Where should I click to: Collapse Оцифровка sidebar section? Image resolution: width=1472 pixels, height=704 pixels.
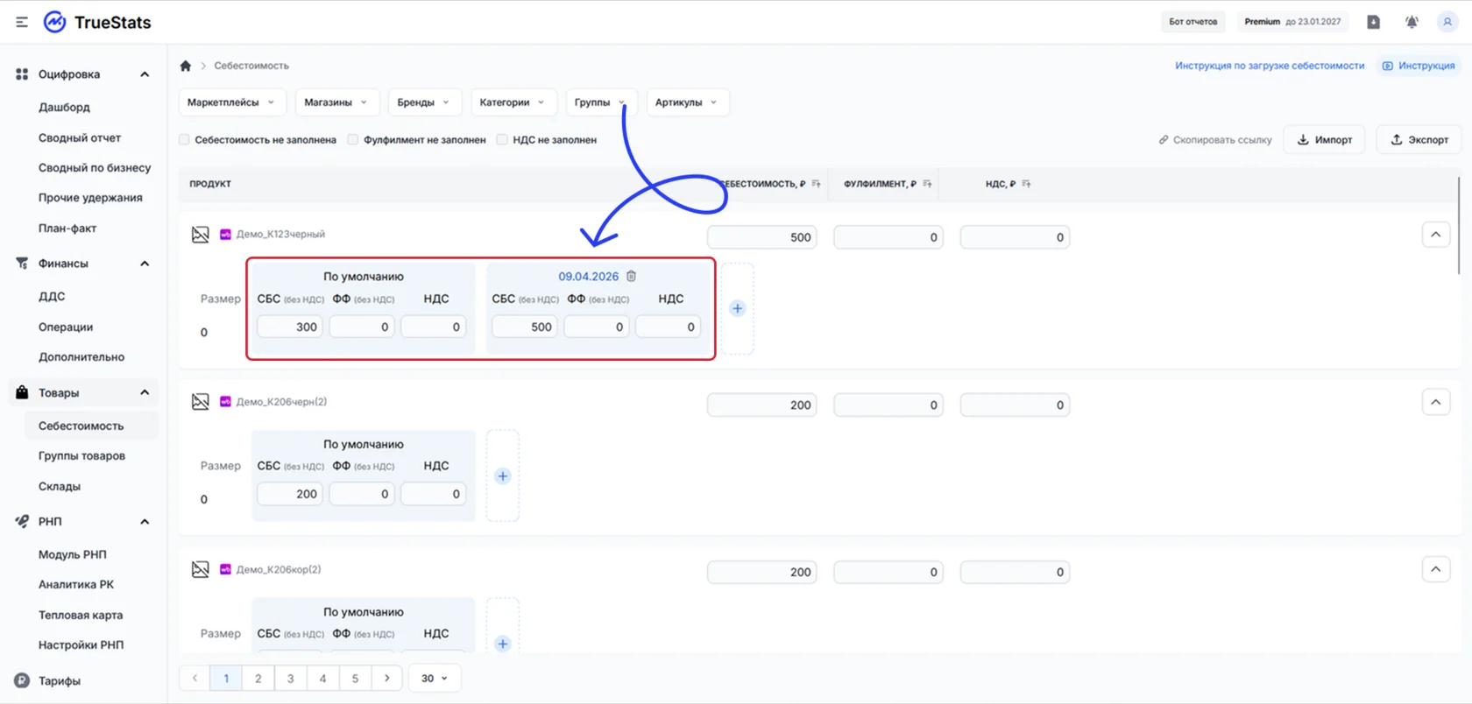145,74
